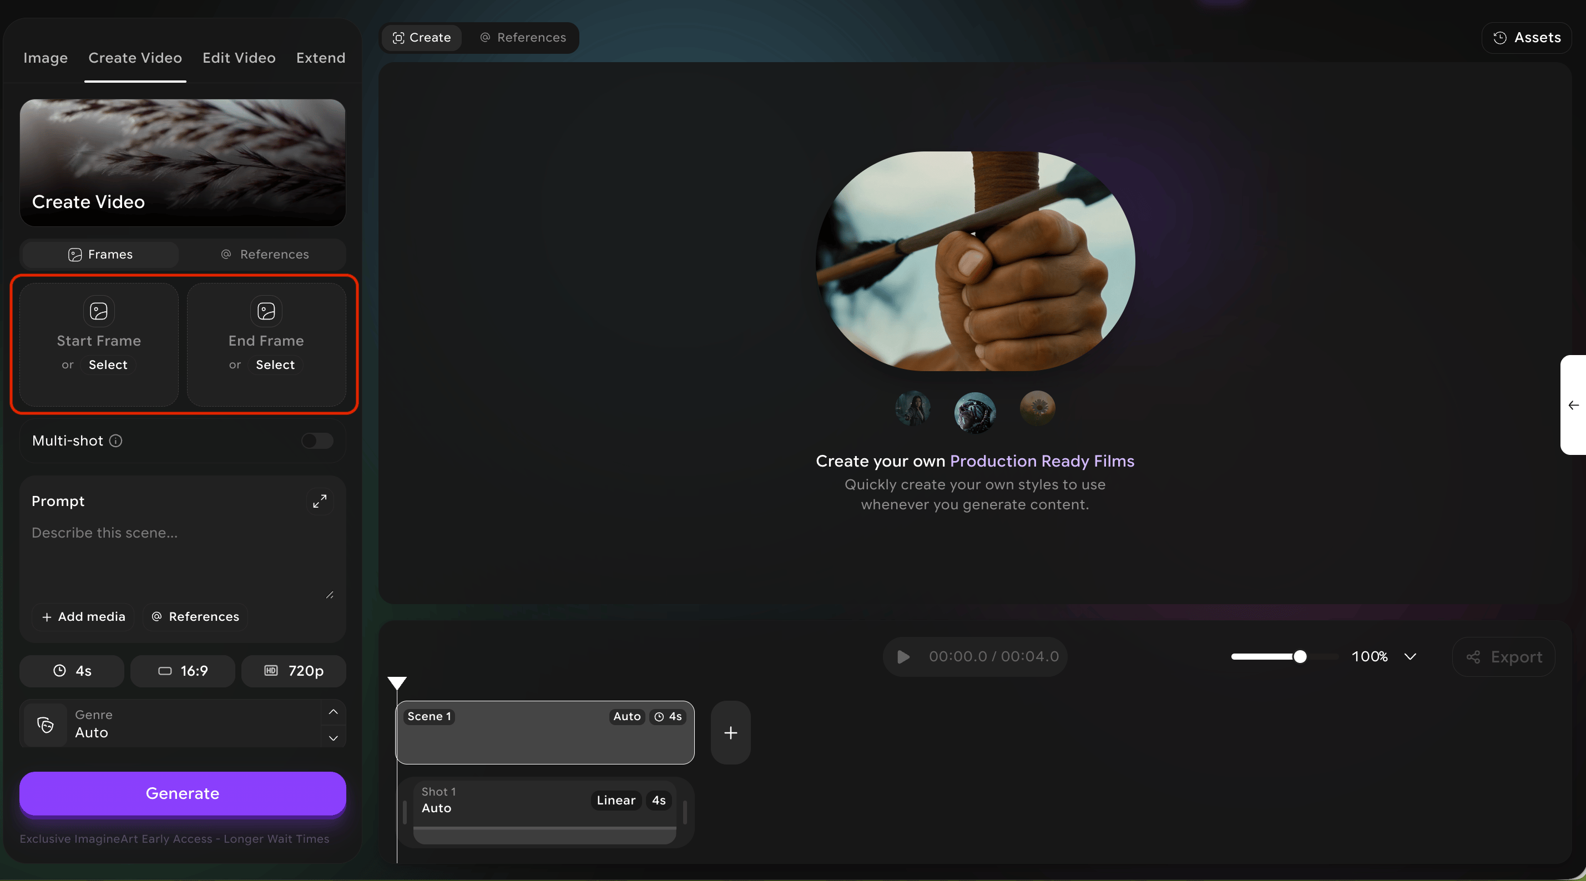Click Select under Start Frame
This screenshot has height=881, width=1586.
tap(108, 364)
